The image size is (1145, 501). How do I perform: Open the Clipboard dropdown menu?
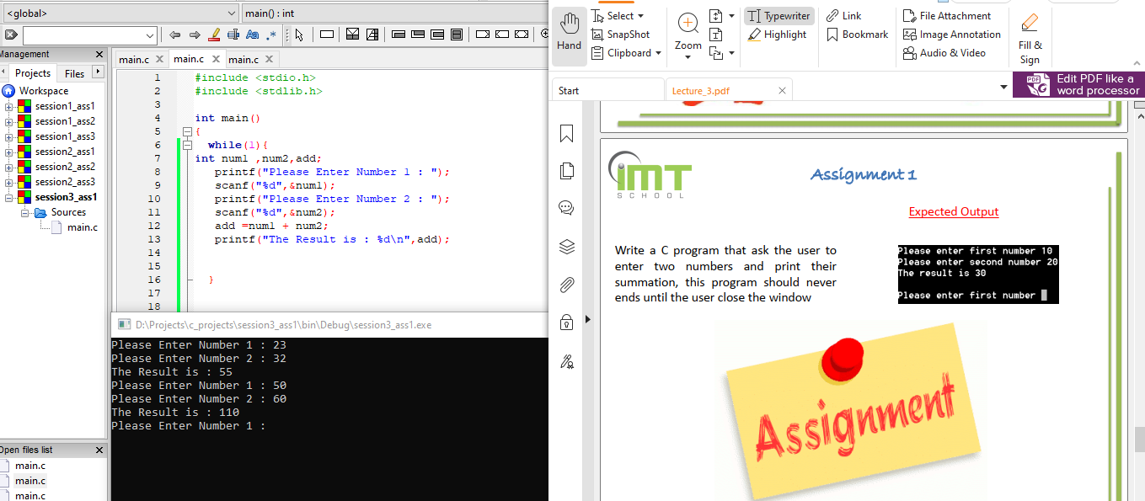click(x=658, y=52)
